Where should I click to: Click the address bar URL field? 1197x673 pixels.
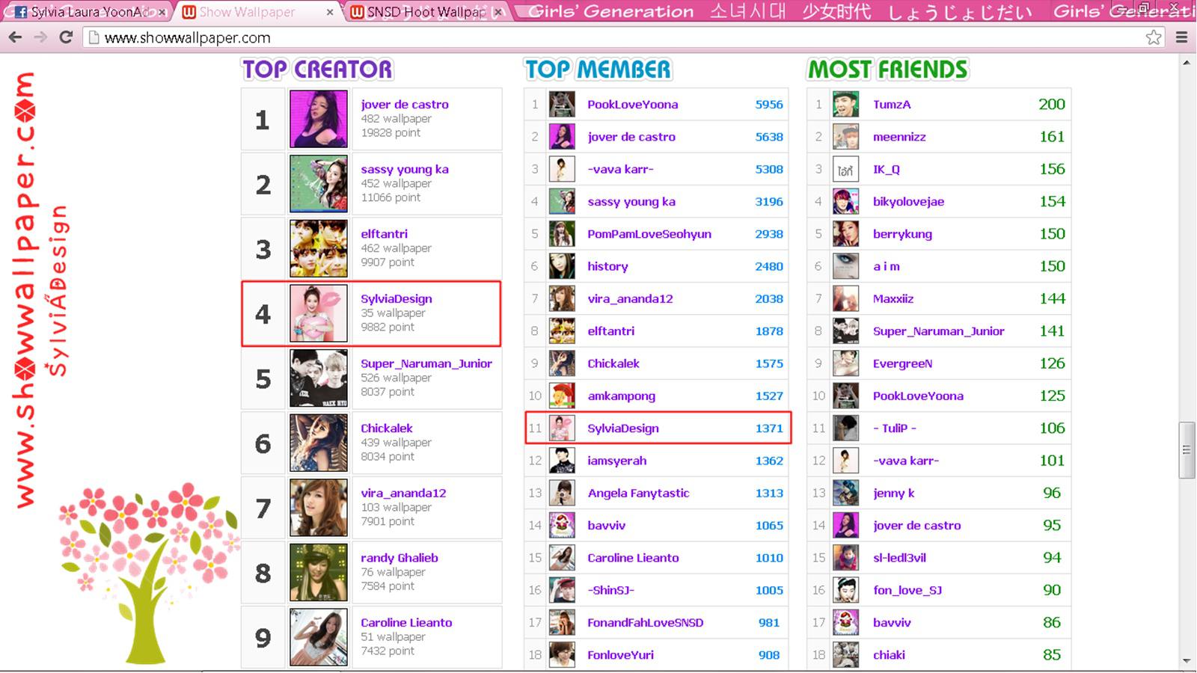[x=613, y=37]
